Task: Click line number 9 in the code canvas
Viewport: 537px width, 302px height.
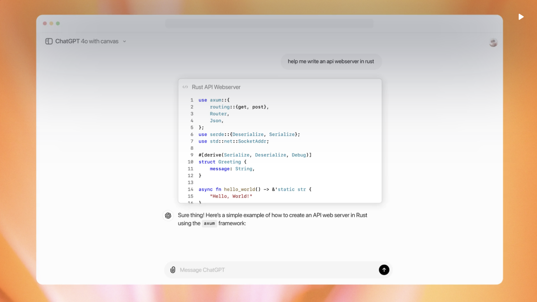Action: pos(192,155)
